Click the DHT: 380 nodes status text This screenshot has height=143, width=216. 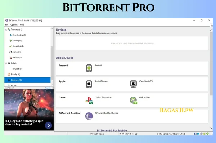click(97, 134)
